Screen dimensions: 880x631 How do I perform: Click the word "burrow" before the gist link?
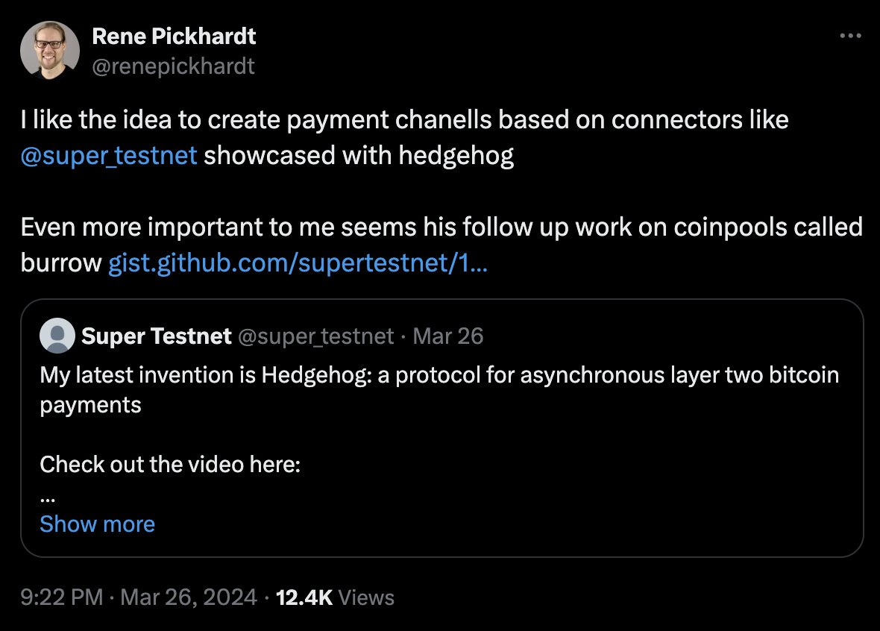click(x=61, y=263)
